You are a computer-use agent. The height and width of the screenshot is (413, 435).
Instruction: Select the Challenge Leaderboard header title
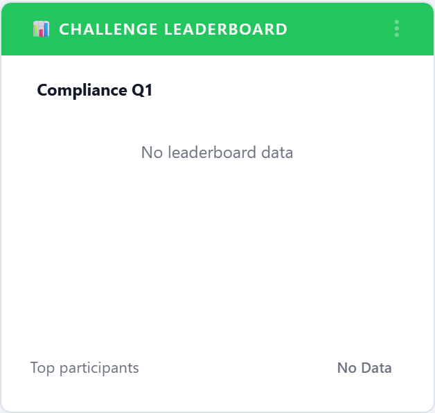(173, 29)
